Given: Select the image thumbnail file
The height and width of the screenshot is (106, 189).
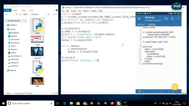Looking at the screenshot, I should tap(37, 39).
